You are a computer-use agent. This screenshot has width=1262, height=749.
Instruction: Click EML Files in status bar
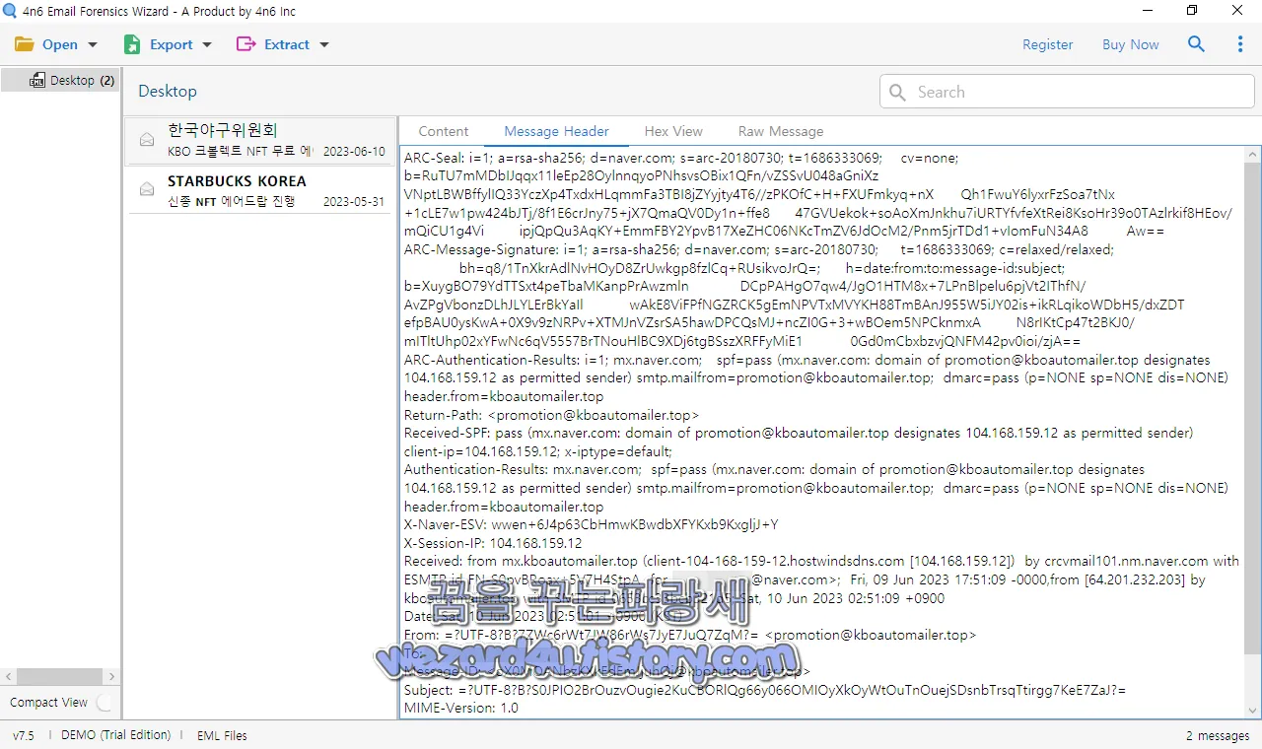(222, 735)
